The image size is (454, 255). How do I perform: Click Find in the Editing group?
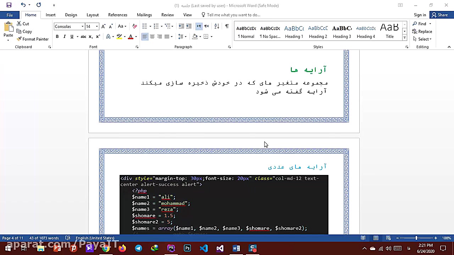[422, 24]
